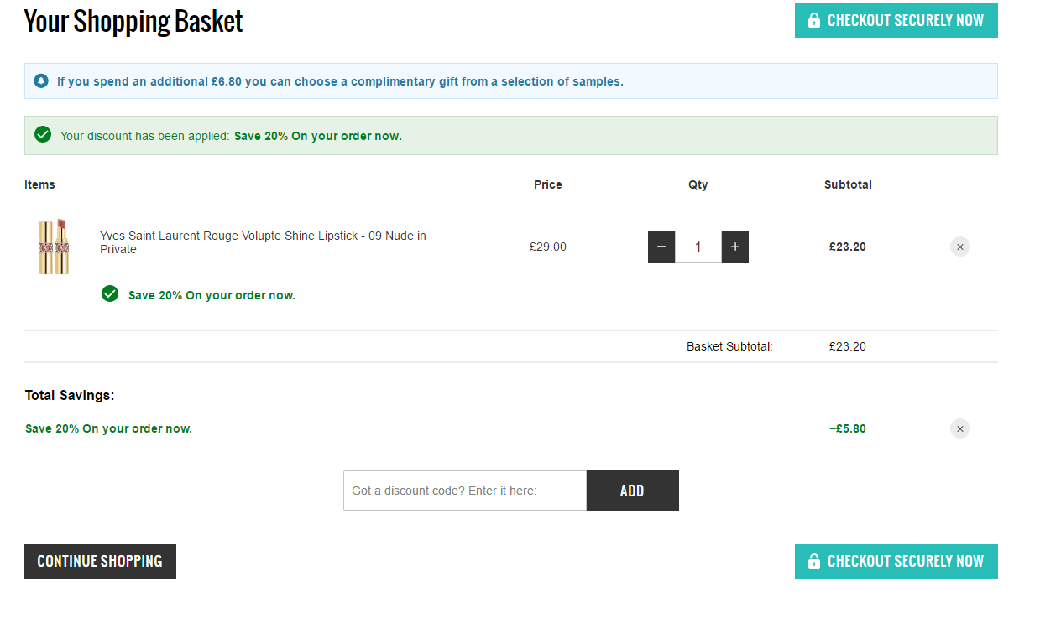This screenshot has height=618, width=1040.
Task: Focus the discount code entry field
Action: [465, 491]
